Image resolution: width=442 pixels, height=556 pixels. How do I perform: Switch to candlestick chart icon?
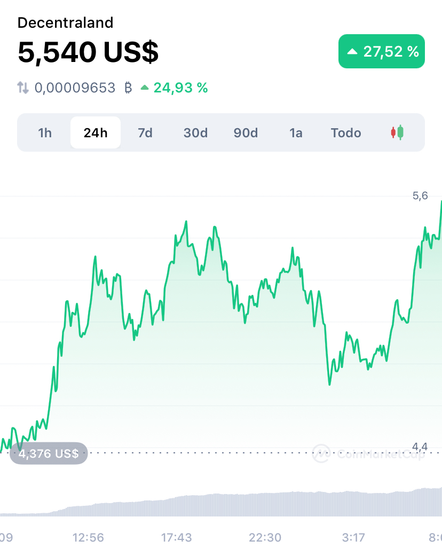point(397,132)
